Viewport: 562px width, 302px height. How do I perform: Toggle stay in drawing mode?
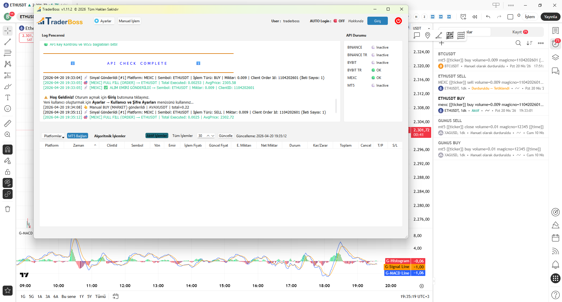click(x=8, y=161)
